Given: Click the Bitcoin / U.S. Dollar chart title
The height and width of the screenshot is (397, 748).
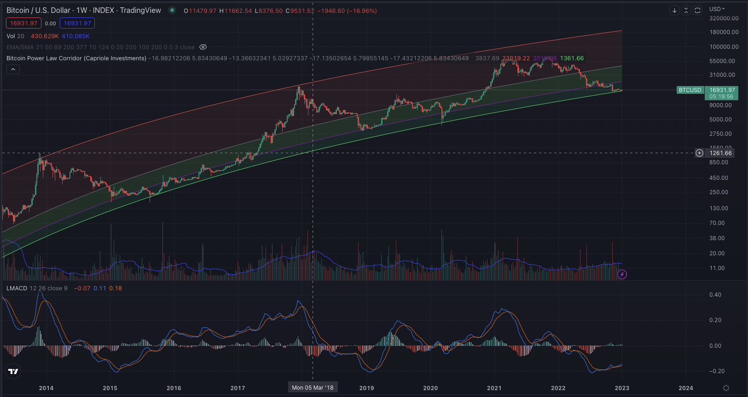Looking at the screenshot, I should (x=84, y=10).
